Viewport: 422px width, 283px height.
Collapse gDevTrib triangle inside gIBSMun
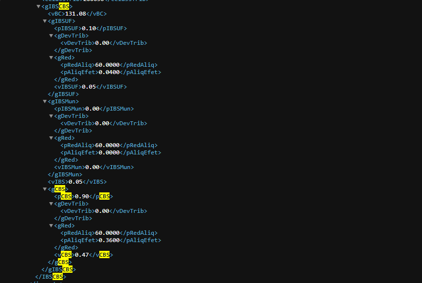(51, 116)
